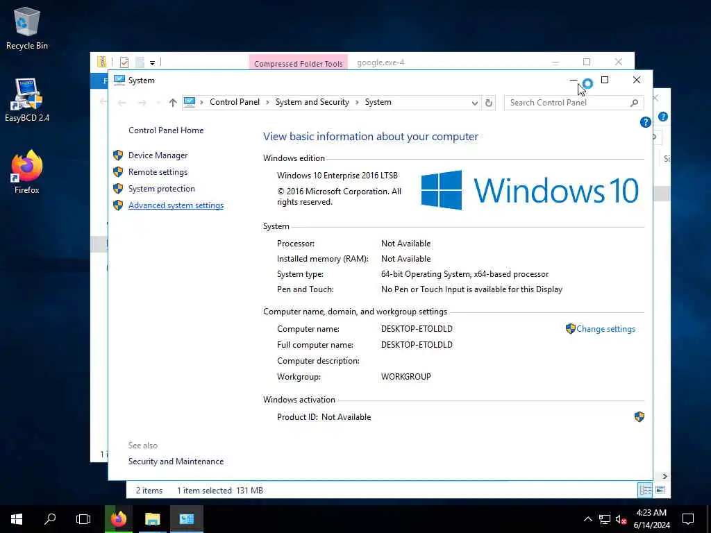Click the search magnifier in Control Panel
This screenshot has height=533, width=711.
click(635, 103)
